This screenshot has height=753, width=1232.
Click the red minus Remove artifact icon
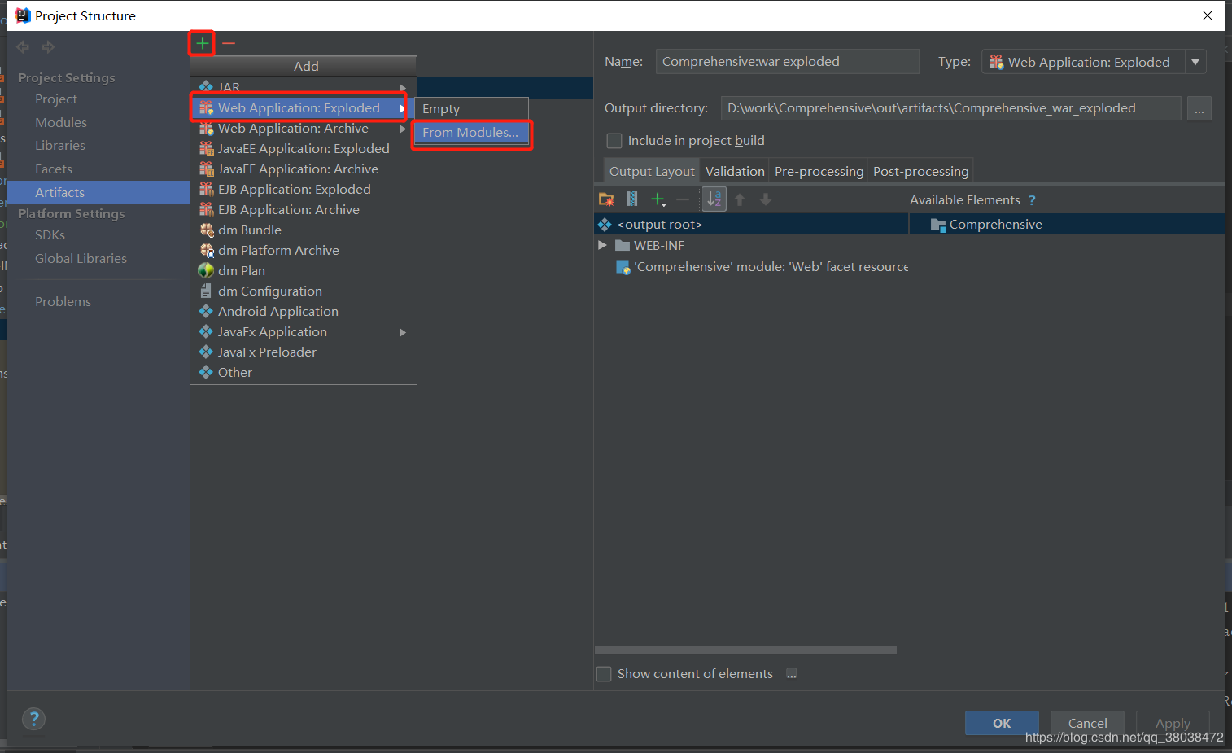coord(229,43)
